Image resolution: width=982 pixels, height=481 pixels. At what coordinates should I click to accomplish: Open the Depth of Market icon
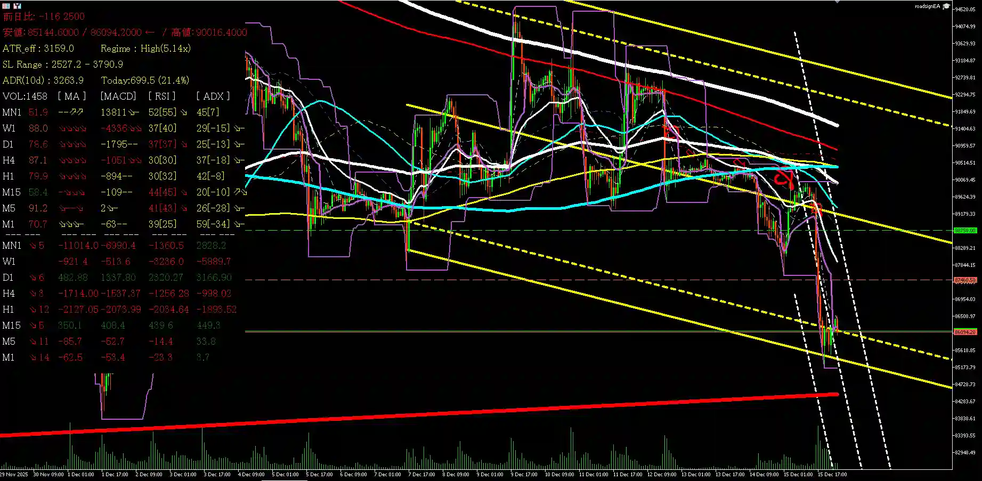pos(17,6)
